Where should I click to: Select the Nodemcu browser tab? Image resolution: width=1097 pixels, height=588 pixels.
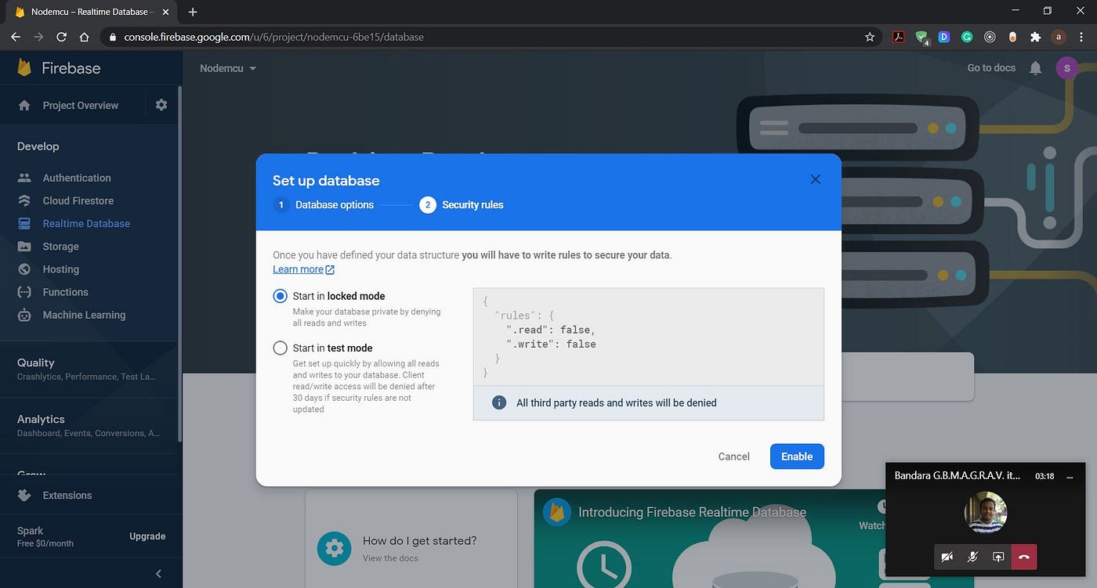click(x=90, y=12)
